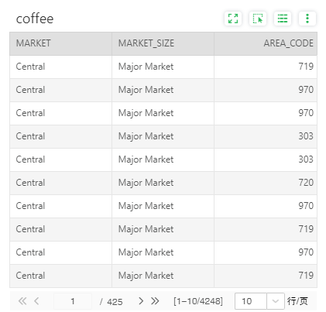Go to the previous page arrow
The image size is (326, 312).
click(x=36, y=301)
